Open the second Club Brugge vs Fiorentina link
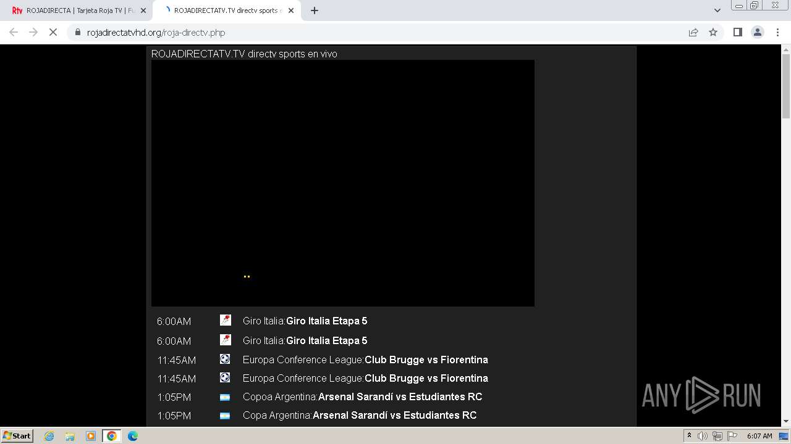This screenshot has width=791, height=444. click(x=426, y=378)
